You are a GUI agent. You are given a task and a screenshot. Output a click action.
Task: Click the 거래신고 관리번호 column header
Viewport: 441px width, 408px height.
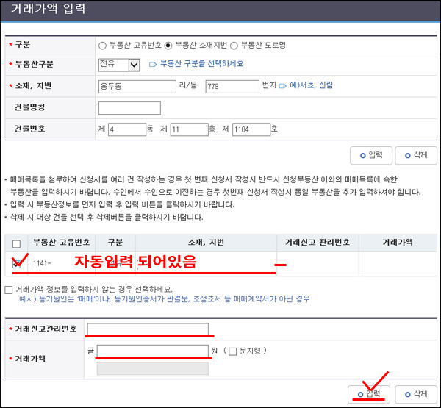318,243
